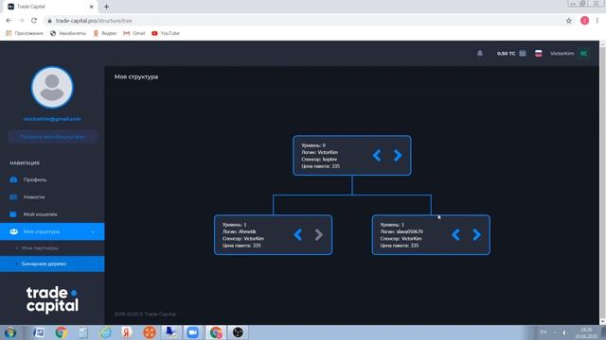Click the address bar URL
606x340 pixels.
(x=94, y=21)
